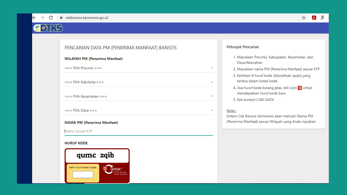Click the browser forward arrow
The image size is (347, 195).
(43, 18)
